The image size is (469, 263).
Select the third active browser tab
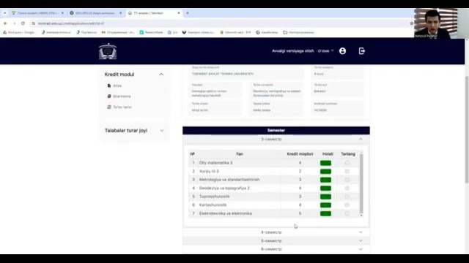pos(154,13)
